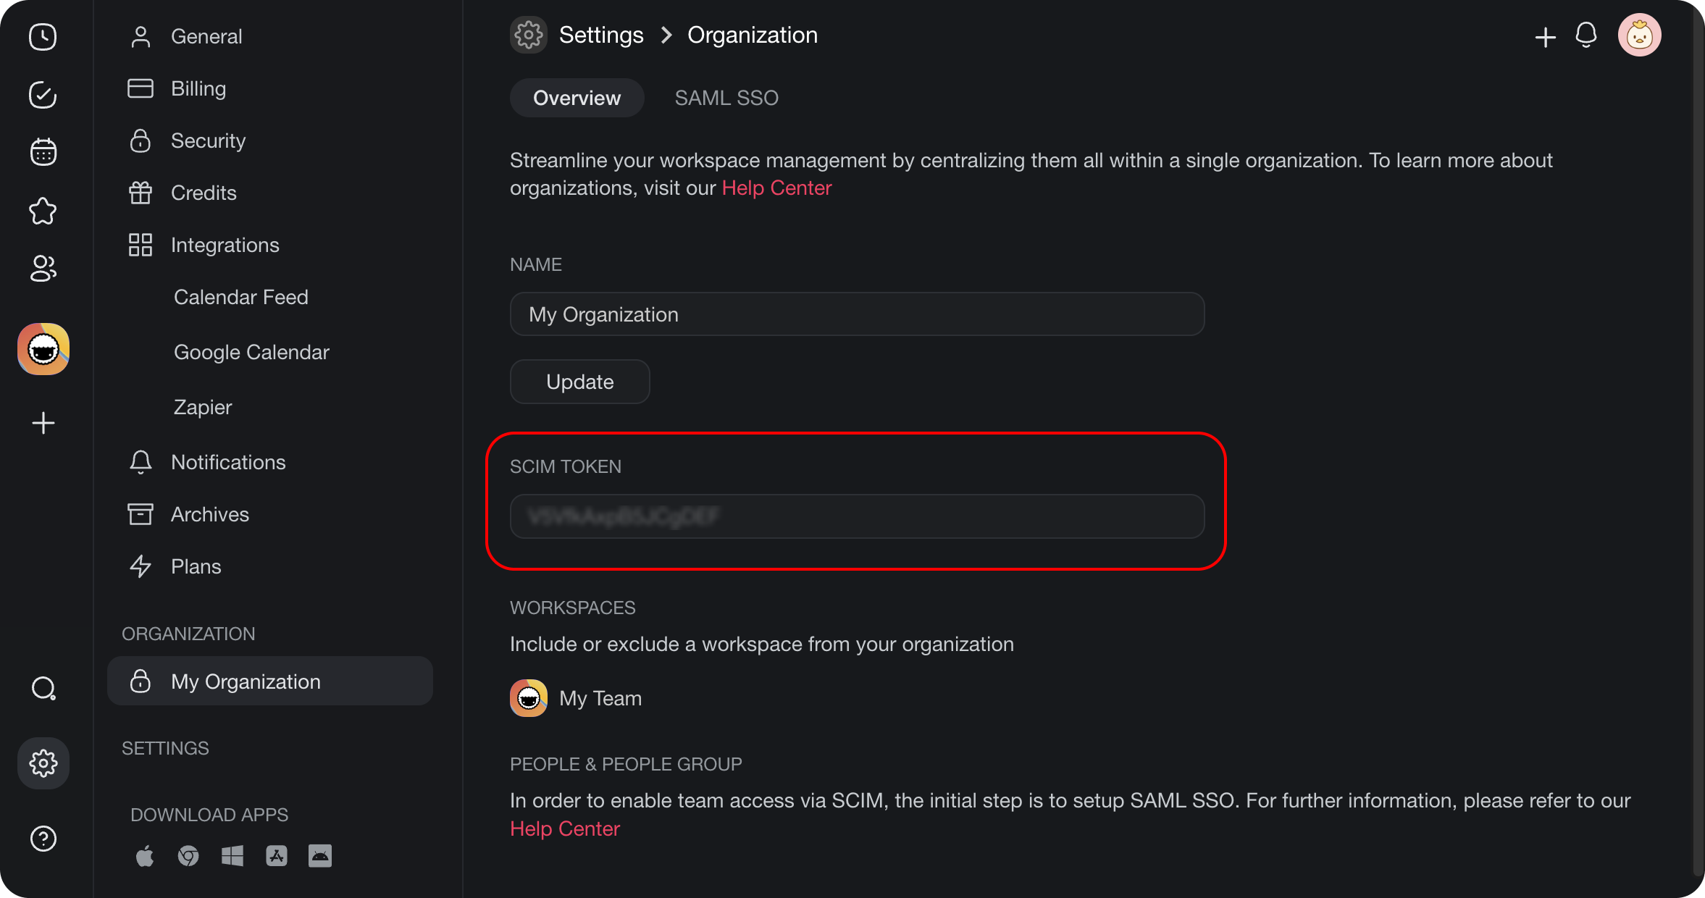The height and width of the screenshot is (898, 1705).
Task: Download the macOS app via the Apple icon
Action: (144, 855)
